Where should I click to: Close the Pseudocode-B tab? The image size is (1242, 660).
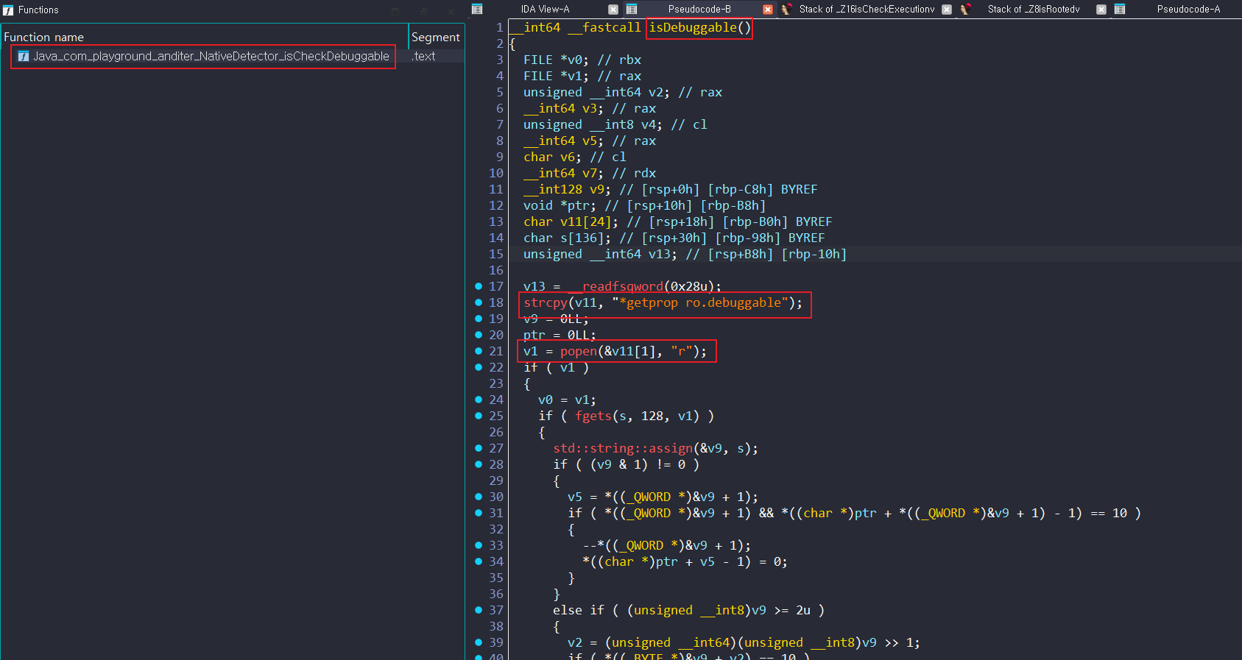tap(768, 10)
